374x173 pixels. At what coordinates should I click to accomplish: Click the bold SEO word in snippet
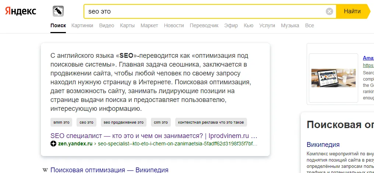126,56
